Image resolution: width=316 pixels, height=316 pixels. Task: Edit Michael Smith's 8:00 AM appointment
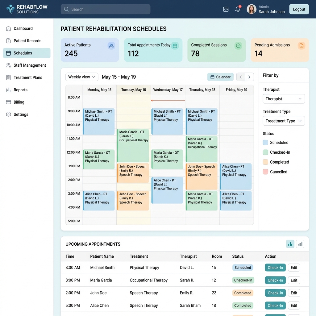point(294,268)
